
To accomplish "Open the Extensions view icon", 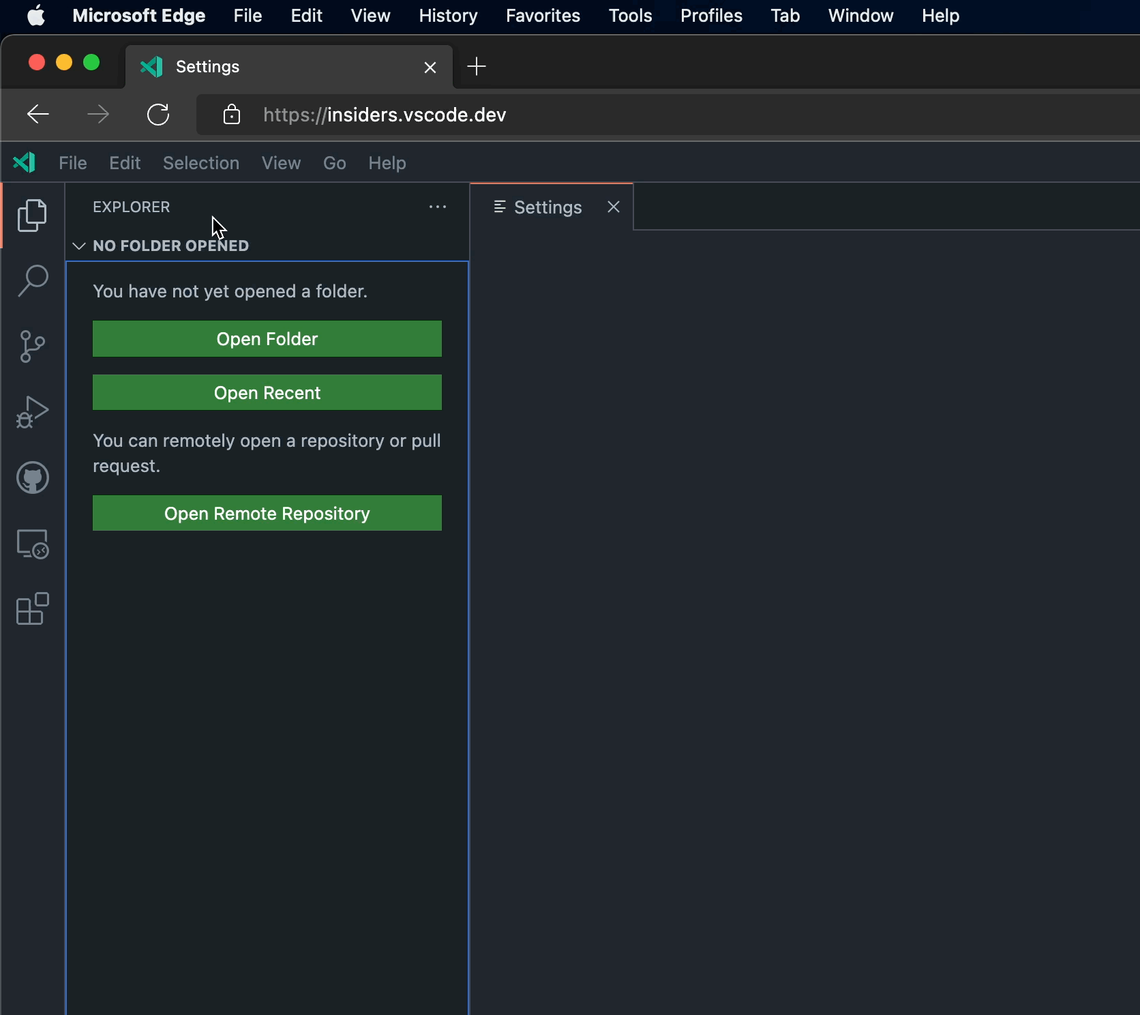I will point(32,608).
